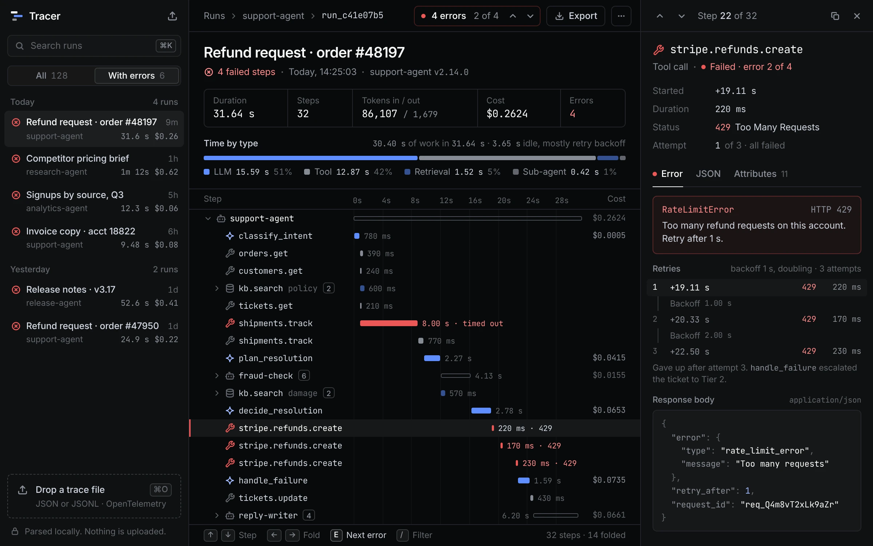Click the Drop a trace file zone
This screenshot has height=546, width=873.
94,496
